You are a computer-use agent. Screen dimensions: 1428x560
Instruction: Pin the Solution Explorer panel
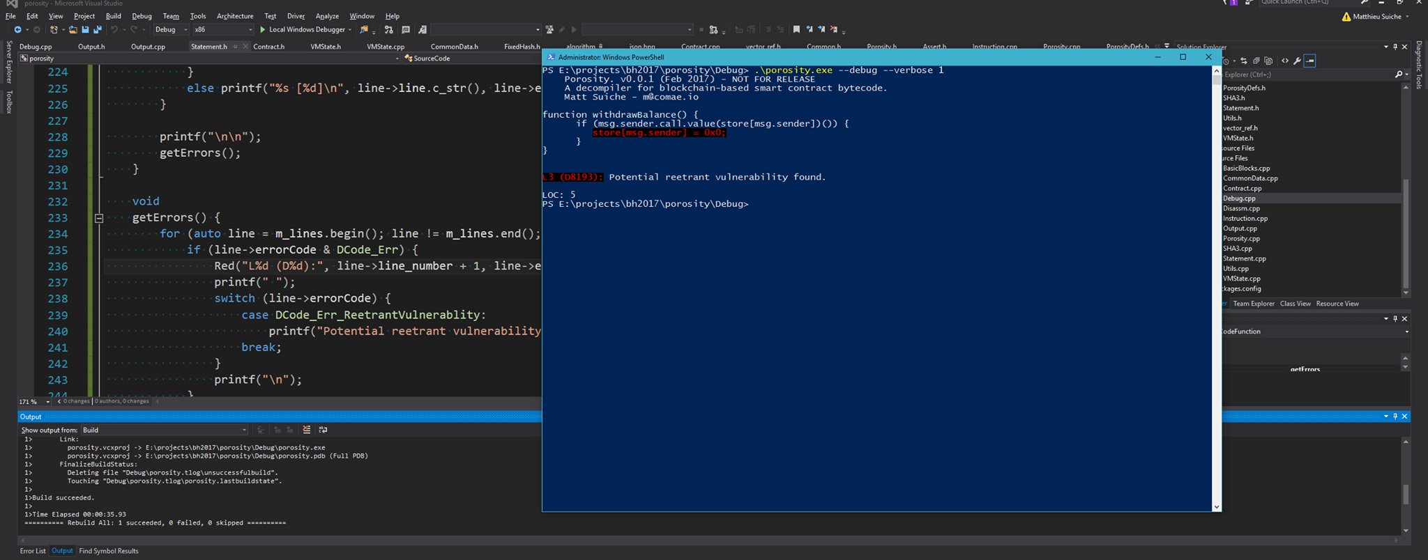(1395, 47)
